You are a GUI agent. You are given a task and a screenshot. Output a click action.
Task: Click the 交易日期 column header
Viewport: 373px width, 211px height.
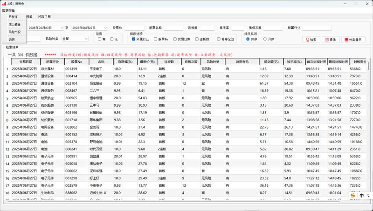[x=26, y=61]
